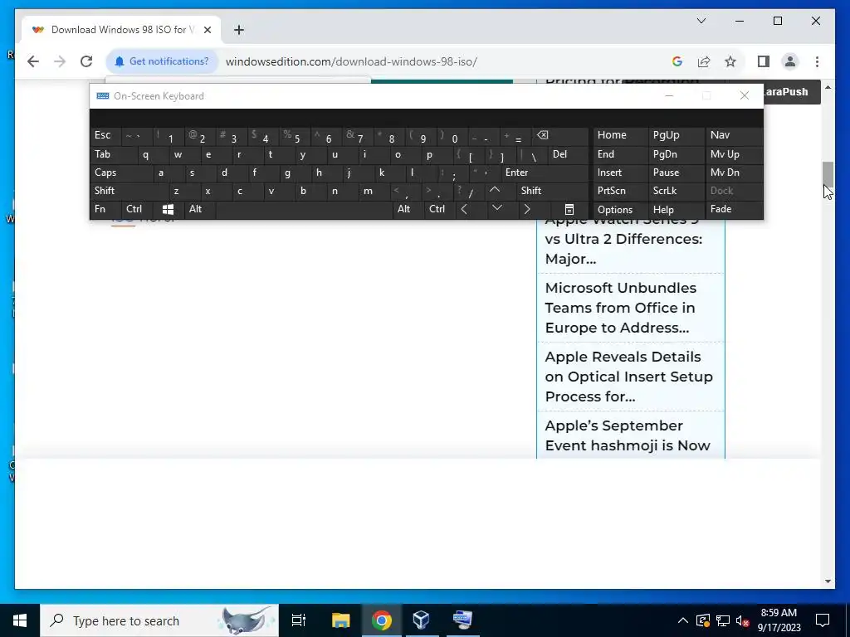Viewport: 850px width, 637px height.
Task: Click the Nav key on keyboard
Action: (x=735, y=135)
